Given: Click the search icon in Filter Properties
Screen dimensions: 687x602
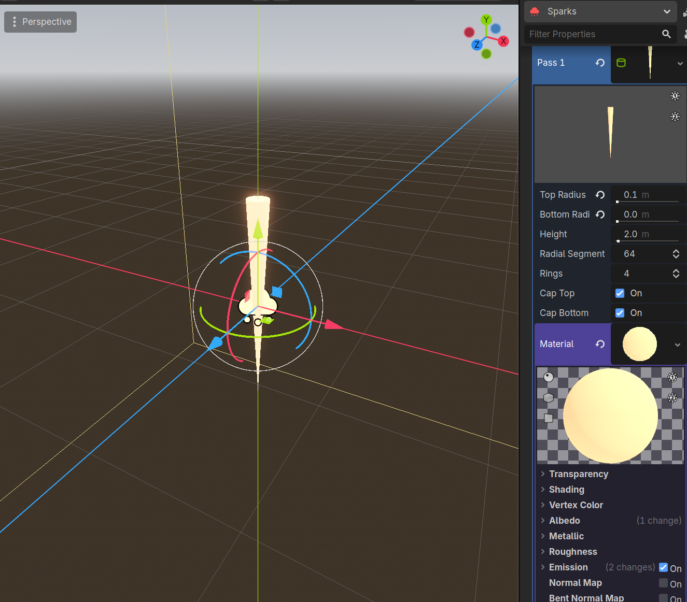Looking at the screenshot, I should (666, 34).
